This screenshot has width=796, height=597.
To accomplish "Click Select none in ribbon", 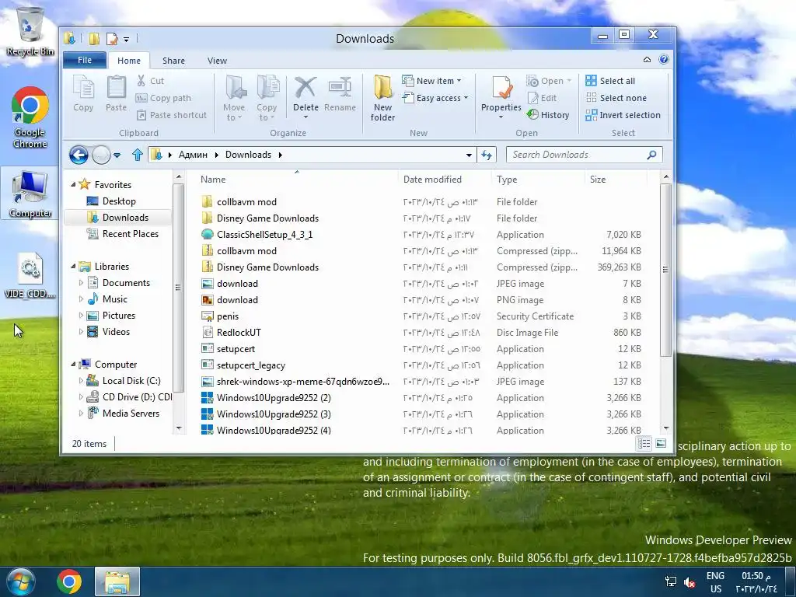I will pyautogui.click(x=616, y=98).
